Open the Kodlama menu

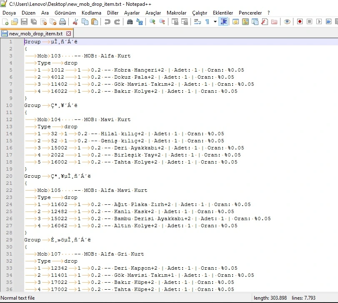tap(91, 13)
